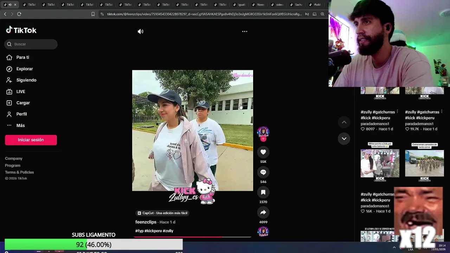450x253 pixels.
Task: Click the browser back button
Action: tap(5, 14)
